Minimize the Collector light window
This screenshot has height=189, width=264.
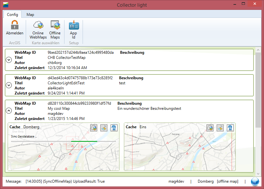coord(235,4)
